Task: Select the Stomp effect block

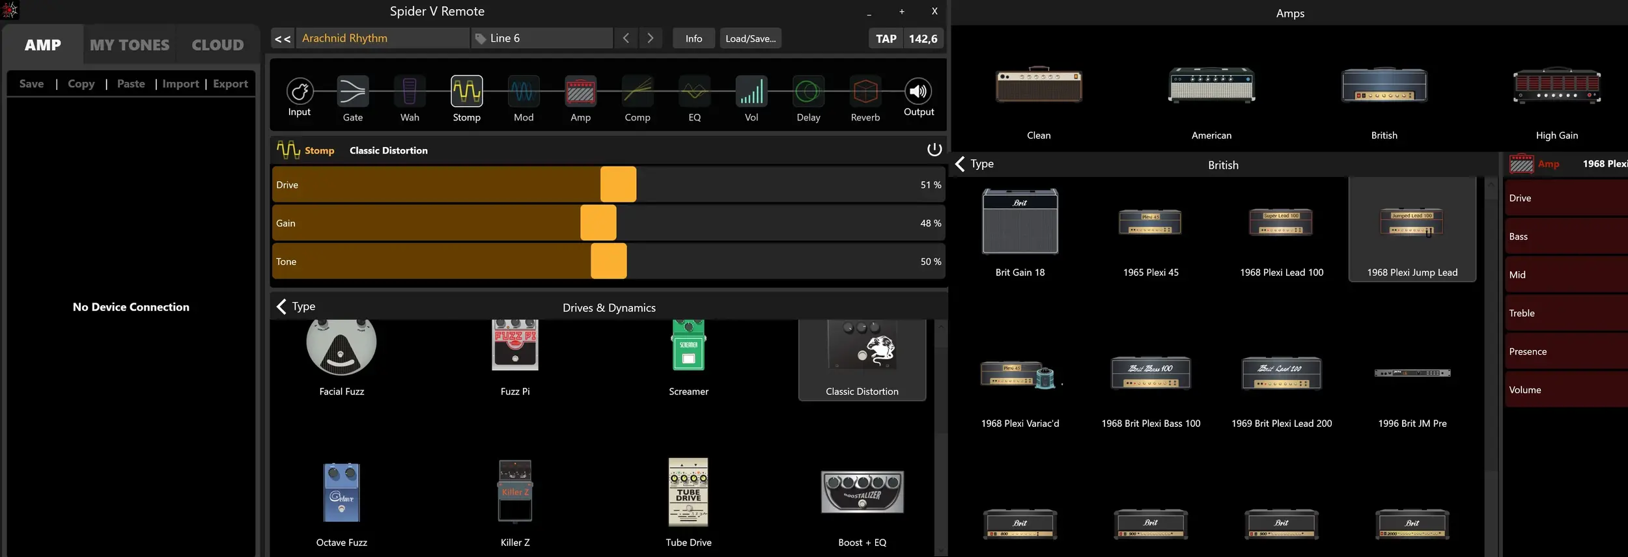Action: (467, 92)
